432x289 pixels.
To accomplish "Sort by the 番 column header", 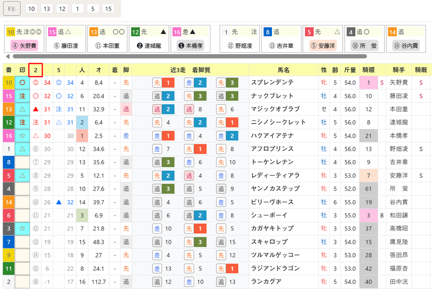I will point(9,70).
